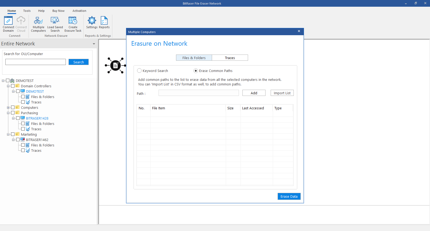The height and width of the screenshot is (231, 430).
Task: Select the Keyword Search radio button
Action: (139, 71)
